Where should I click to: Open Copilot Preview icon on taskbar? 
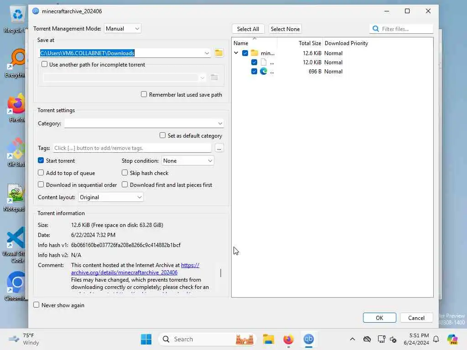click(452, 339)
